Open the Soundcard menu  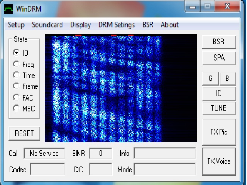pyautogui.click(x=47, y=25)
